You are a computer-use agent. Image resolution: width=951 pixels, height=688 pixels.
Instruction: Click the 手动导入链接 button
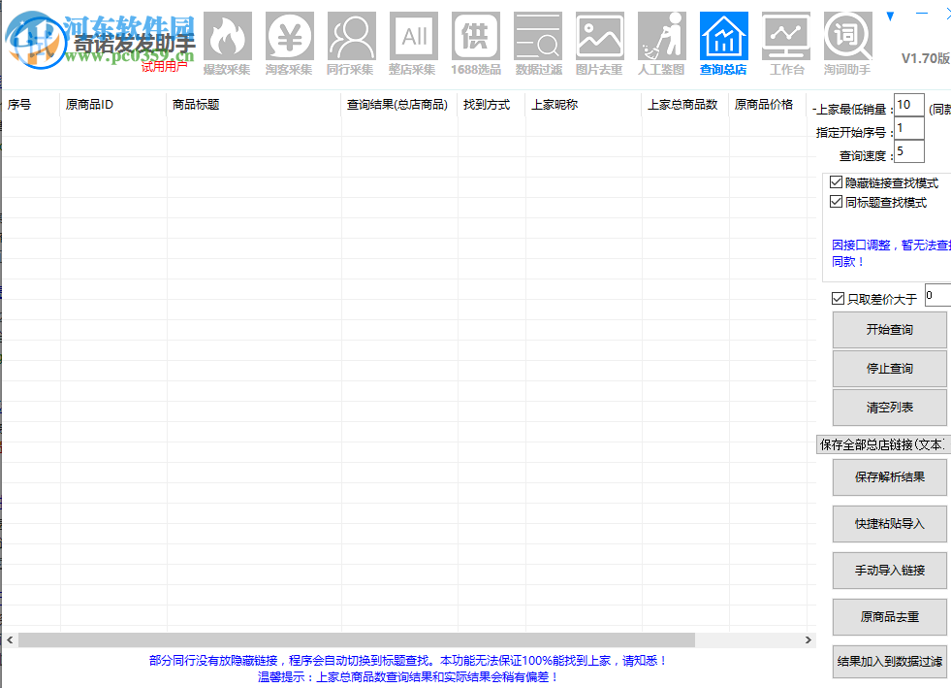[889, 571]
